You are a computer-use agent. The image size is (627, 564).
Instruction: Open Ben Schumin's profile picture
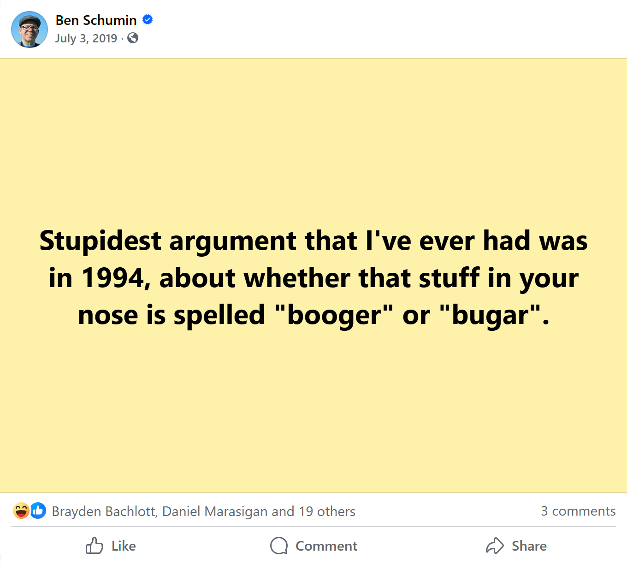pyautogui.click(x=30, y=29)
